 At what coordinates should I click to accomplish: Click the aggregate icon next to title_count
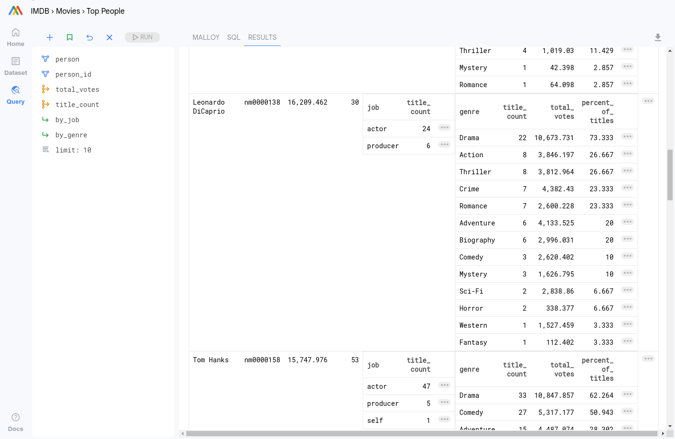pyautogui.click(x=46, y=104)
